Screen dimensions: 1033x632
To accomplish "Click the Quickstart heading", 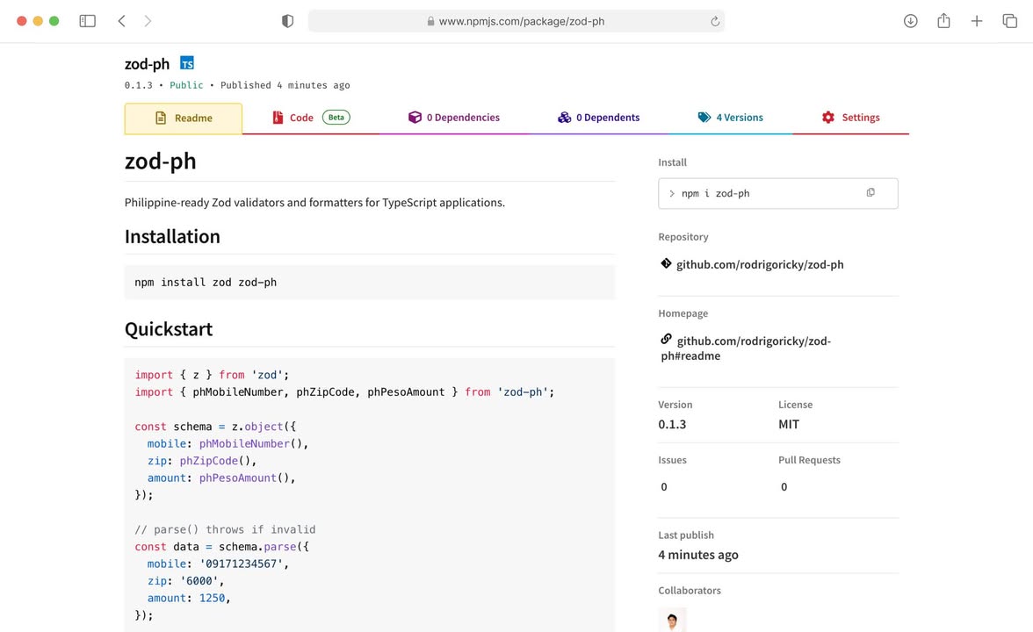I will pos(169,329).
